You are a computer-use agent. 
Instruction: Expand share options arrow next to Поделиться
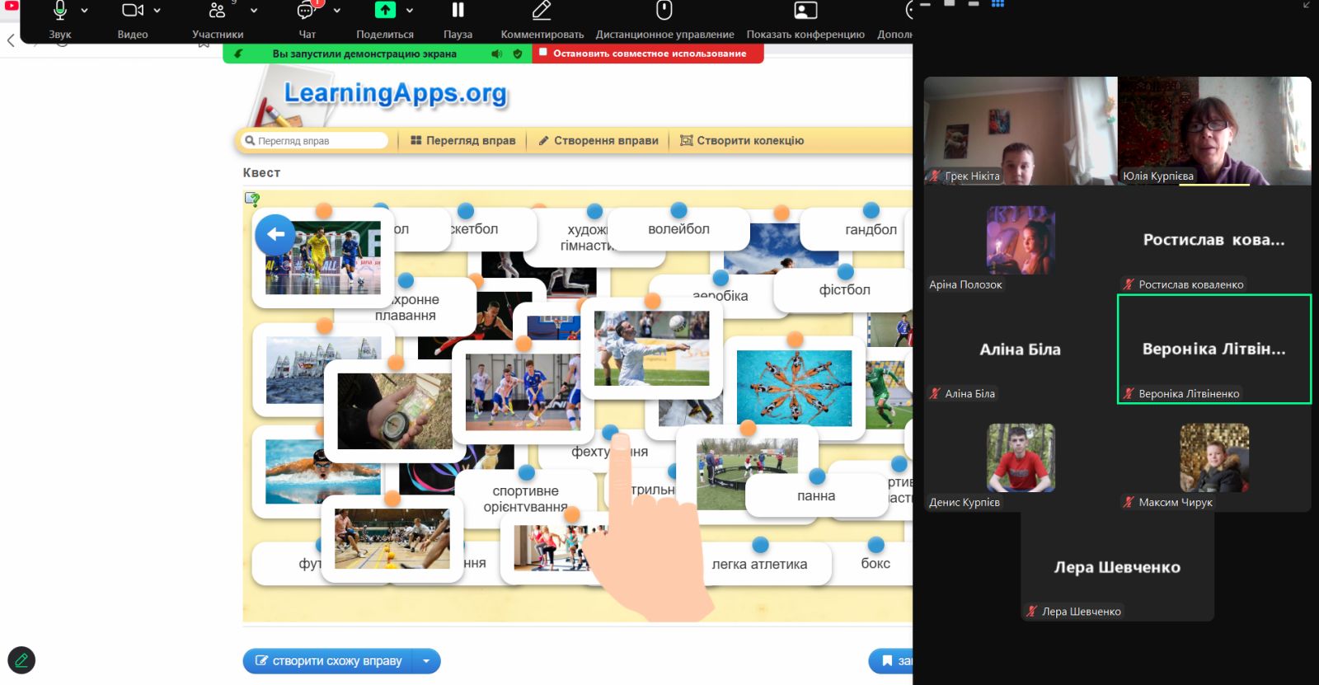(x=410, y=12)
